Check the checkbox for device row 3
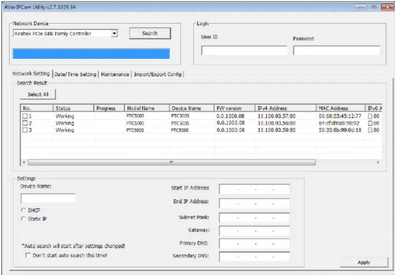The height and width of the screenshot is (275, 395). pos(25,130)
